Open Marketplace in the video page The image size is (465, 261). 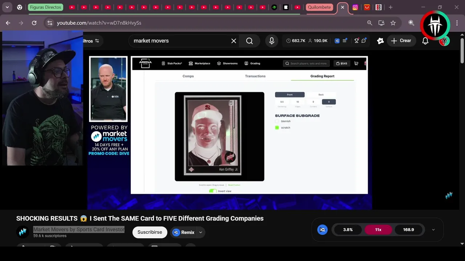[199, 63]
